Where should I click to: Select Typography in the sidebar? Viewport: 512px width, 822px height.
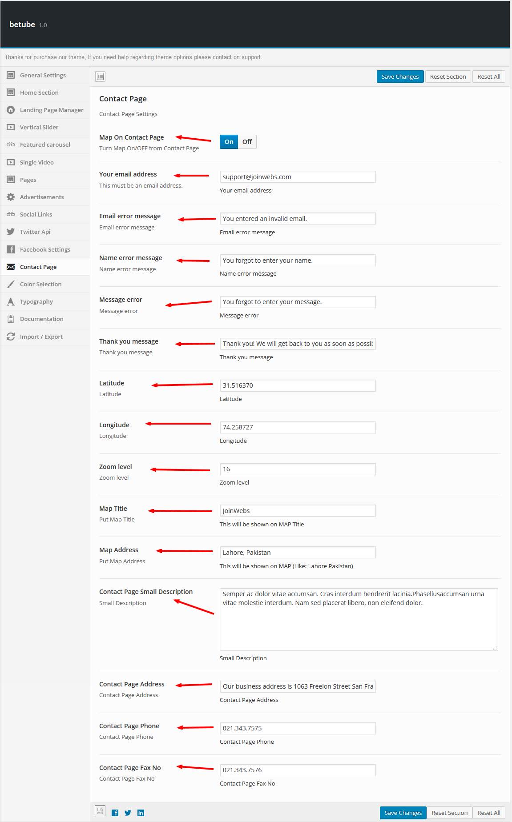point(45,301)
